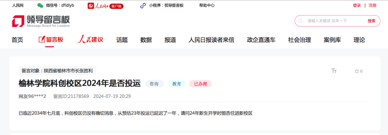
Task: Select the 报道 tab
Action: [170, 39]
